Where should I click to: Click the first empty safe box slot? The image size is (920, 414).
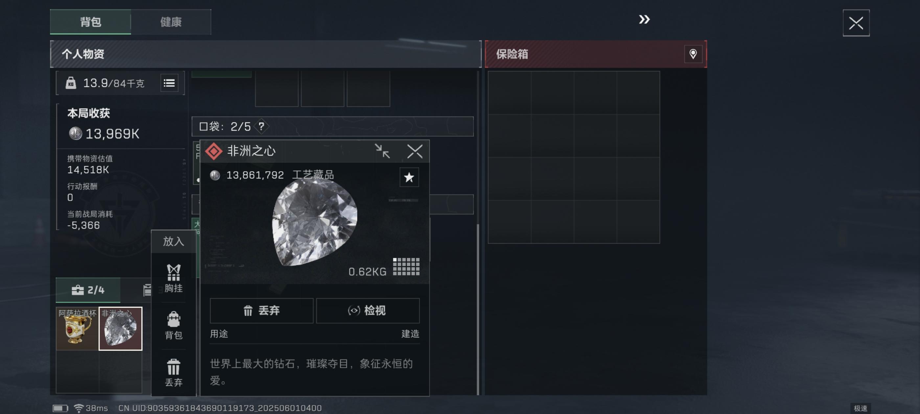pyautogui.click(x=509, y=93)
